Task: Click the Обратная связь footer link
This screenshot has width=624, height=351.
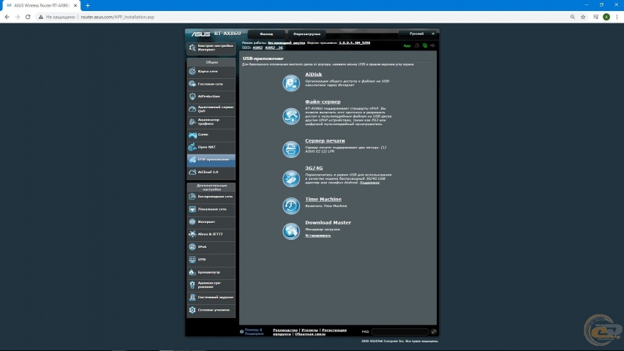Action: coord(310,334)
